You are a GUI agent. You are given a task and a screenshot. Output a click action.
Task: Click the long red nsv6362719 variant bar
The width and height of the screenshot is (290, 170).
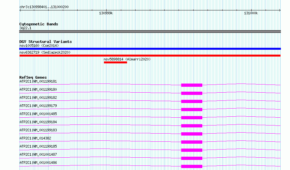point(150,56)
